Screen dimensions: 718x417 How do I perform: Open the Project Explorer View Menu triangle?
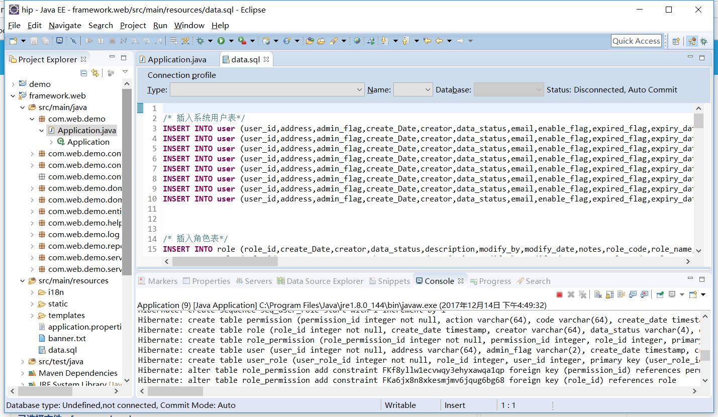point(125,73)
